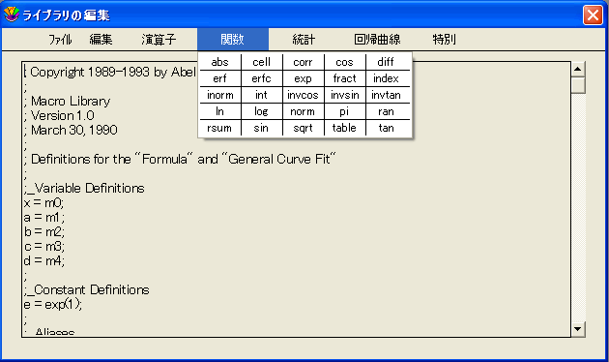
Task: Select the table function
Action: click(344, 128)
